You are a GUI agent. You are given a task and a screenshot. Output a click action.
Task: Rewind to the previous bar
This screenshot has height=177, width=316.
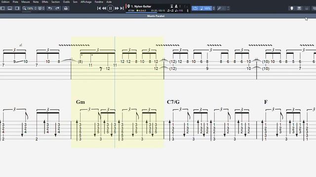104,8
